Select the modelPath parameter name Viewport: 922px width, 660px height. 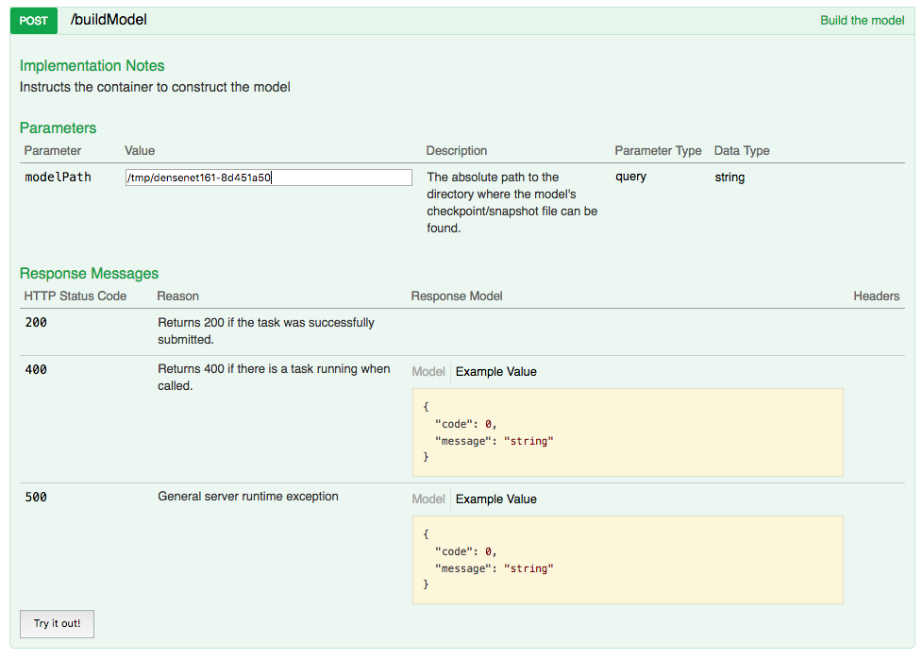click(x=58, y=178)
